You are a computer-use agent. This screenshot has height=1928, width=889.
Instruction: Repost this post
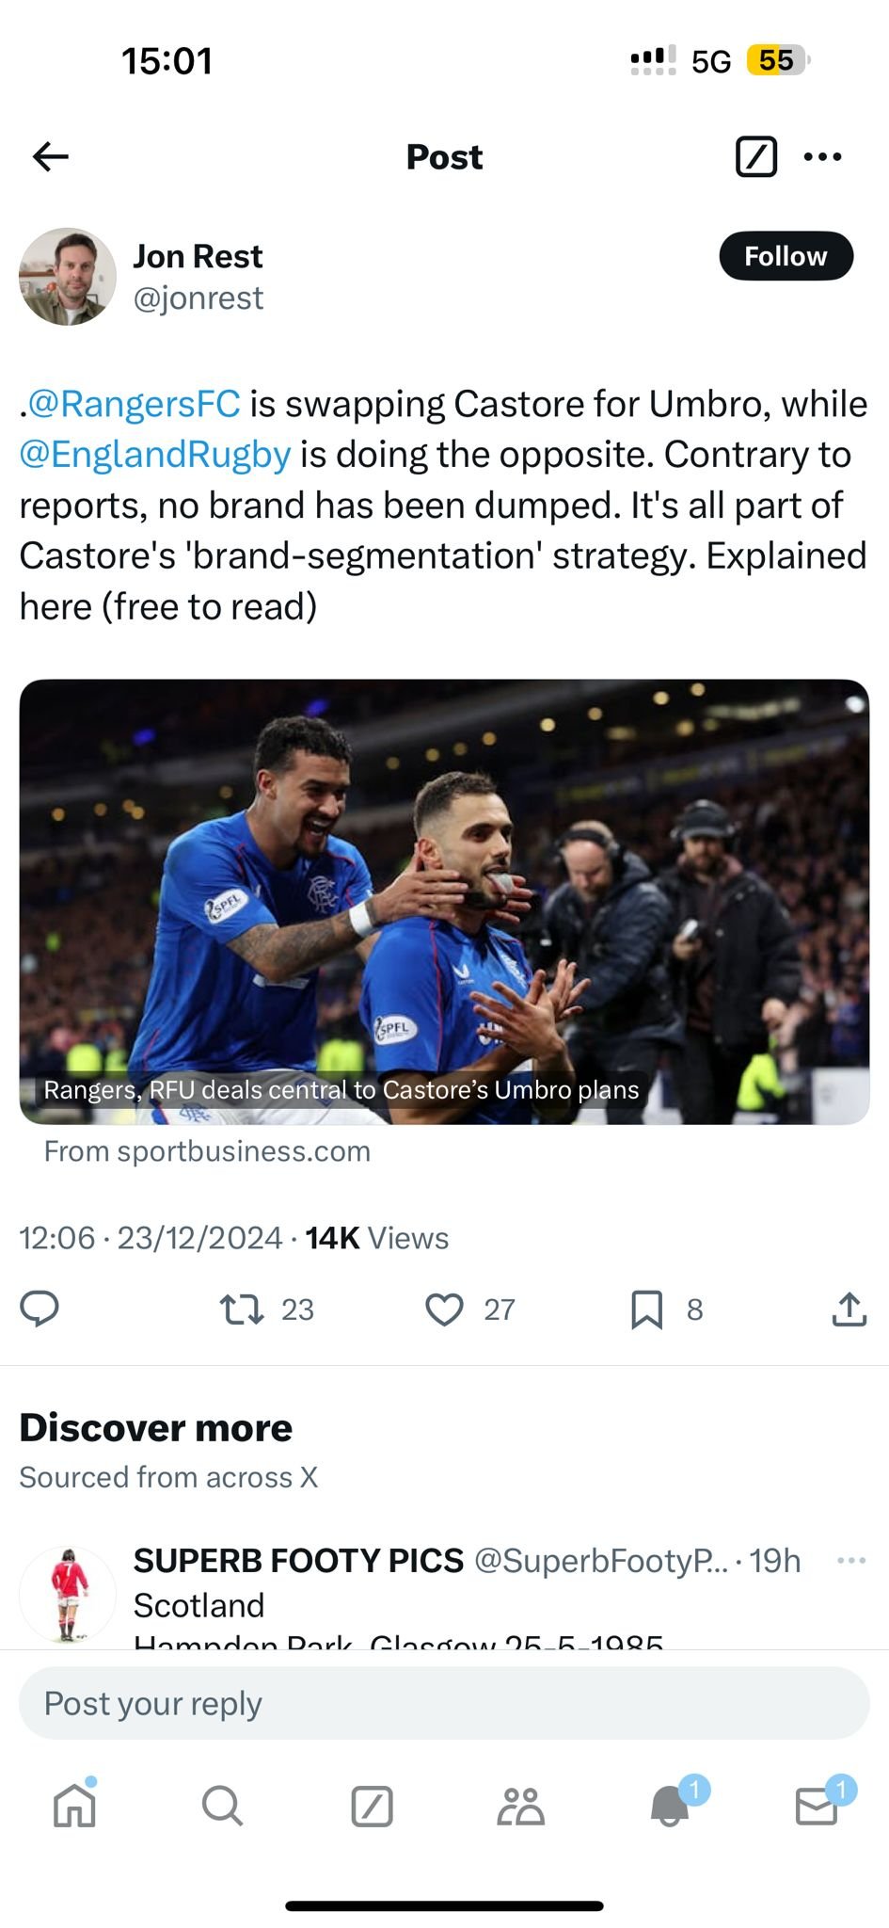(x=242, y=1309)
